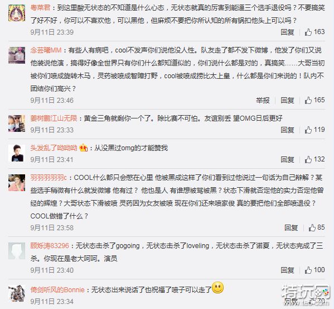The height and width of the screenshot is (309, 334).
Task: Open username link 顾烁涛83296
Action: (50, 246)
